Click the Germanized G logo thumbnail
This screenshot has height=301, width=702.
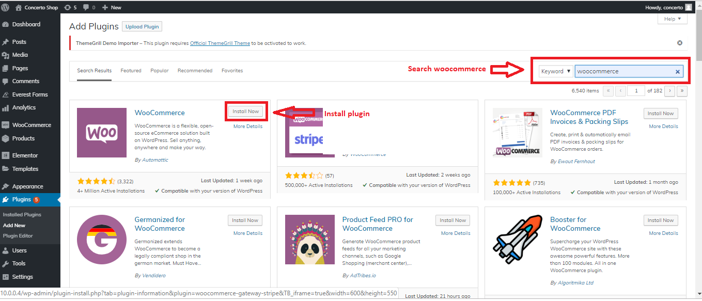pyautogui.click(x=102, y=240)
